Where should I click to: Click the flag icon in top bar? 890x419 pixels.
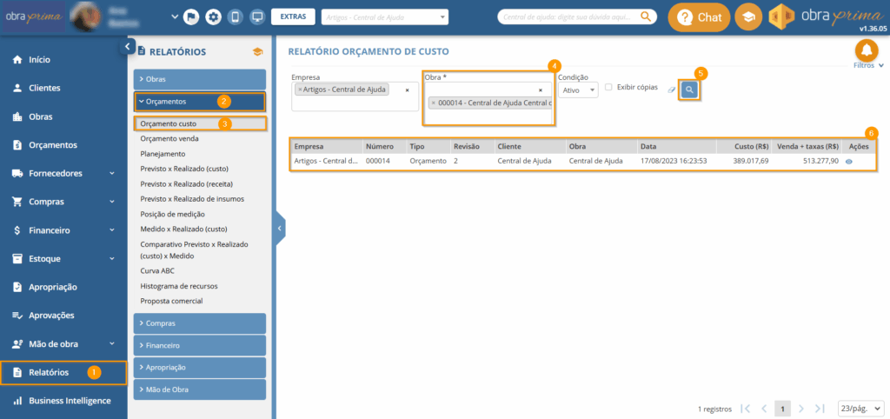pyautogui.click(x=191, y=17)
